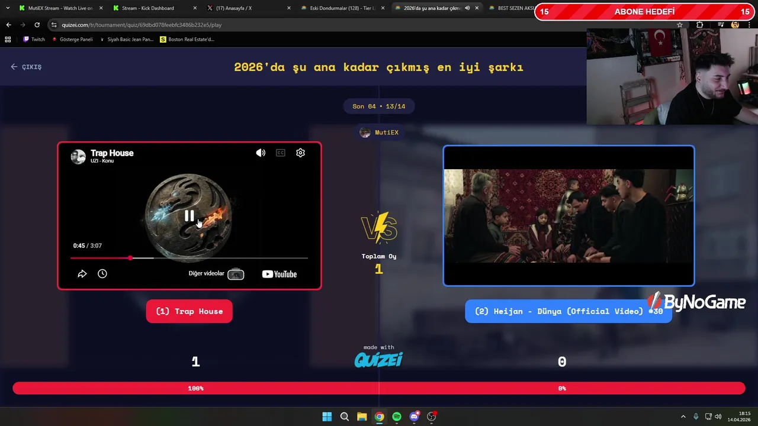This screenshot has width=758, height=426.
Task: Open OBS Studio from the taskbar
Action: [432, 417]
